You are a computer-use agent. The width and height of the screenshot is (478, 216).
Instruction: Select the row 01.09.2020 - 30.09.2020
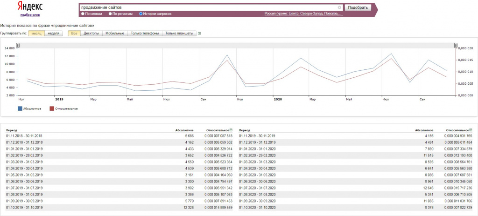pyautogui.click(x=356, y=201)
